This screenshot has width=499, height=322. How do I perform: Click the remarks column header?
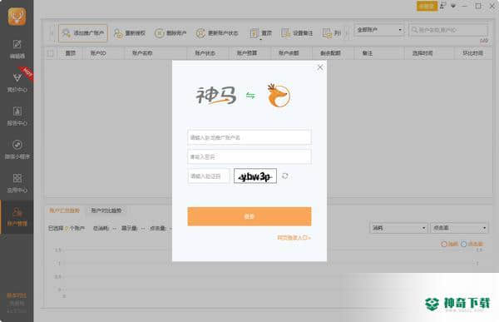tap(368, 53)
